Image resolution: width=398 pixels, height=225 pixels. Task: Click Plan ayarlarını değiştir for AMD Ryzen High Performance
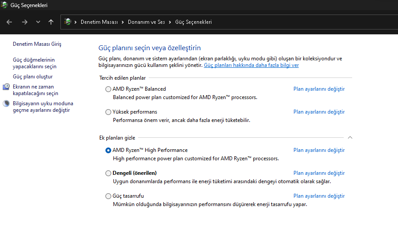tap(319, 150)
